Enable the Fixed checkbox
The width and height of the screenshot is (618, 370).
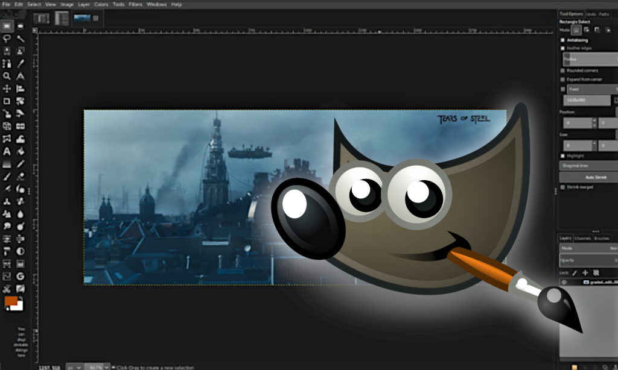click(563, 89)
